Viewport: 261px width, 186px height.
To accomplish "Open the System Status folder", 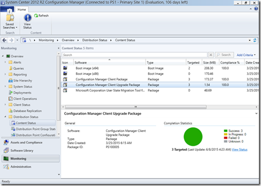I will tap(20, 86).
